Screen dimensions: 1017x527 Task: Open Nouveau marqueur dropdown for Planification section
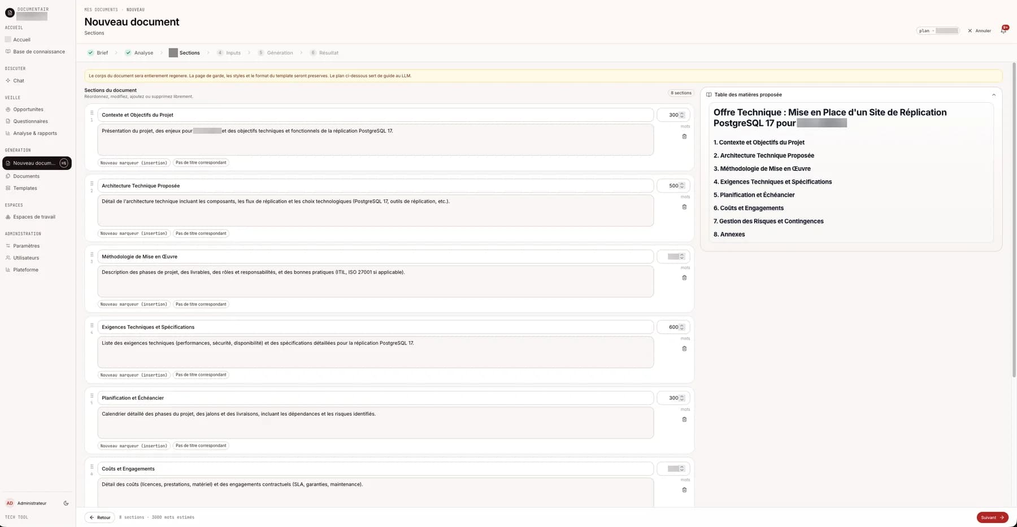134,446
